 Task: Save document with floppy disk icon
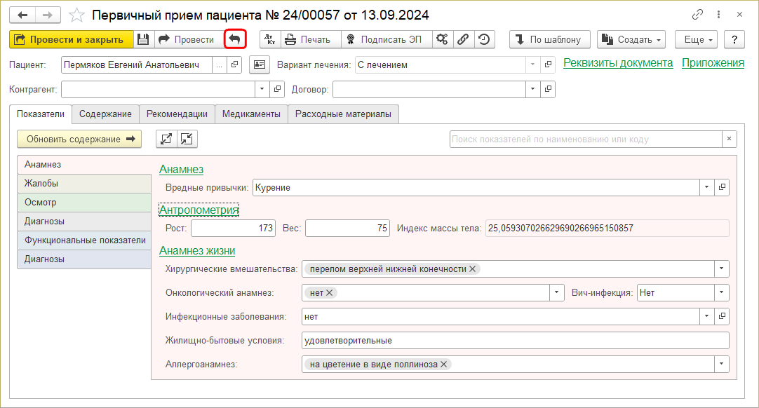coord(143,39)
